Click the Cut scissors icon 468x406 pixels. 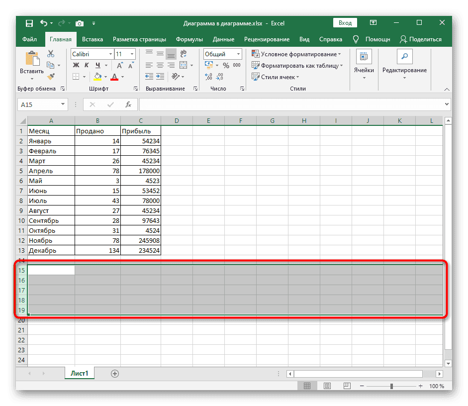coord(51,54)
